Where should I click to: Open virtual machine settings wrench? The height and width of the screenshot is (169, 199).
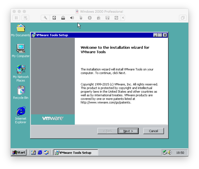point(45,18)
